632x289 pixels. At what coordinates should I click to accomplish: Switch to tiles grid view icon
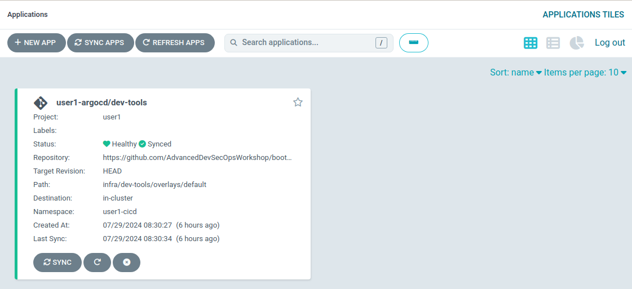531,43
